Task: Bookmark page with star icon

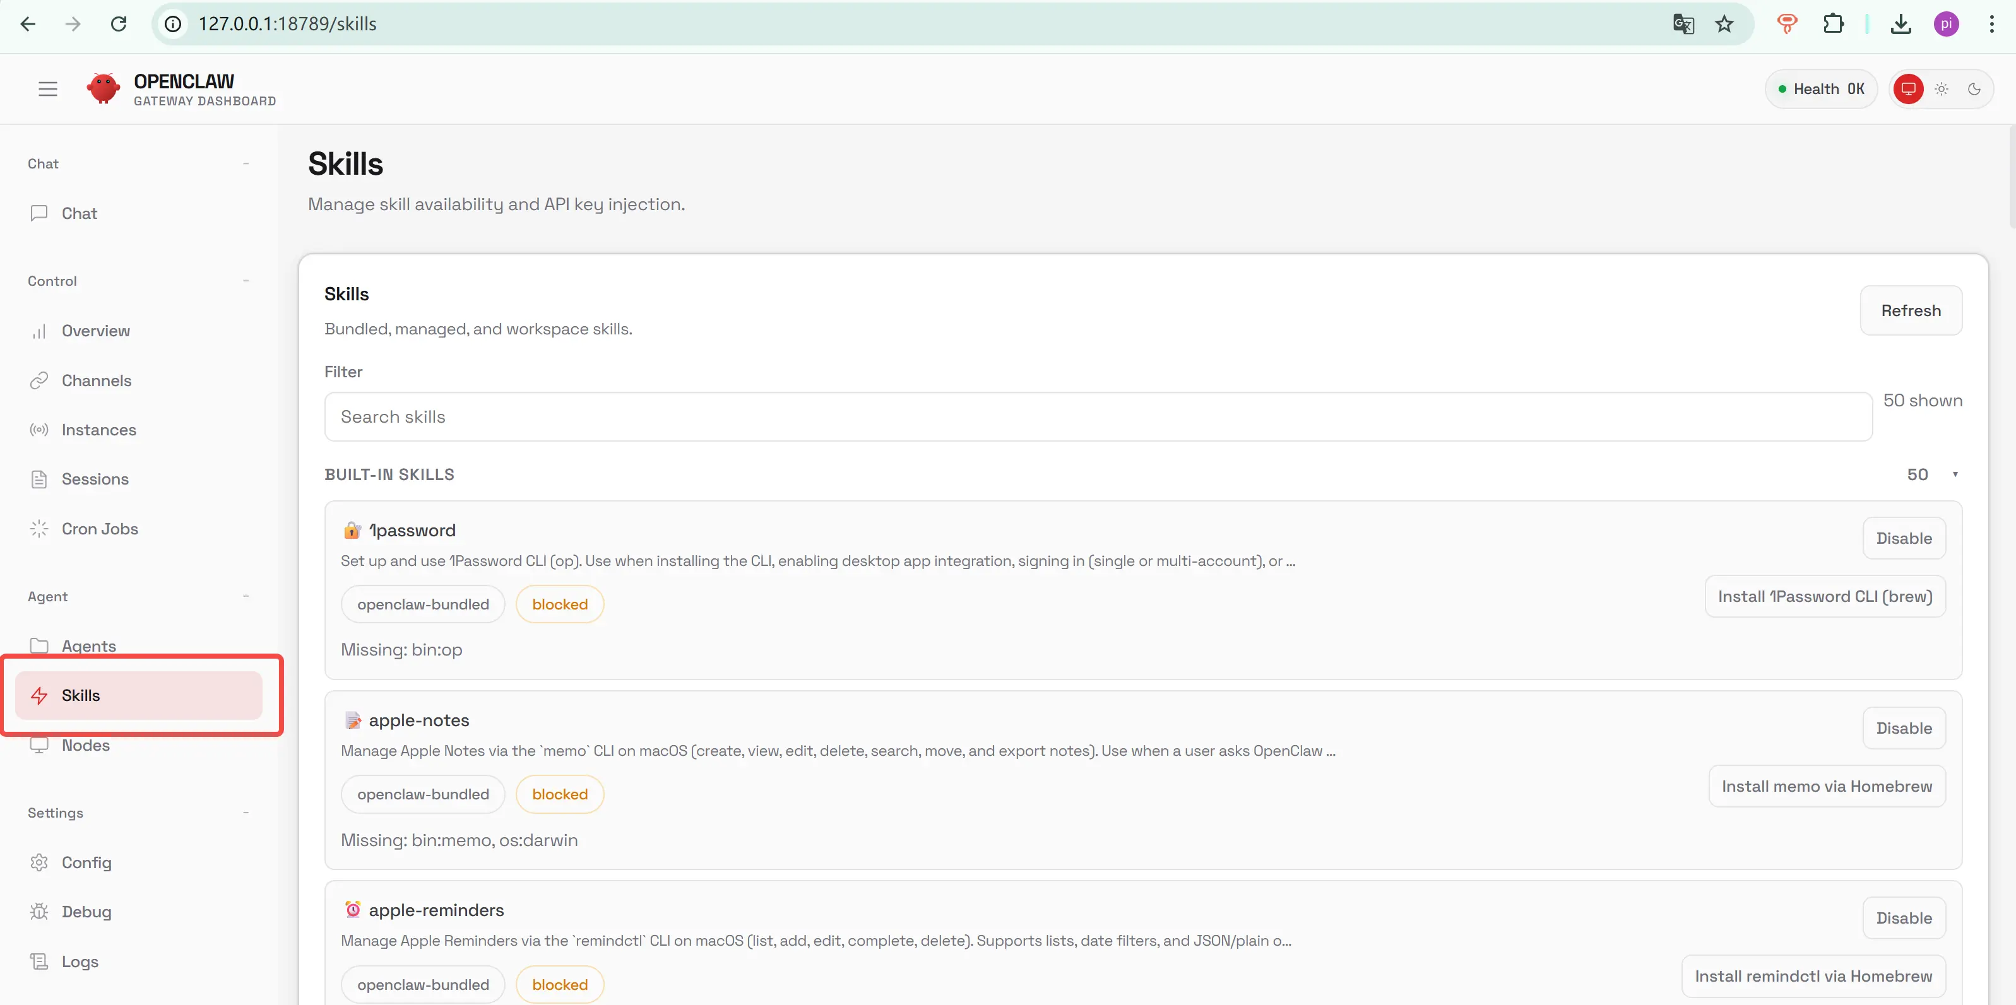Action: coord(1724,24)
